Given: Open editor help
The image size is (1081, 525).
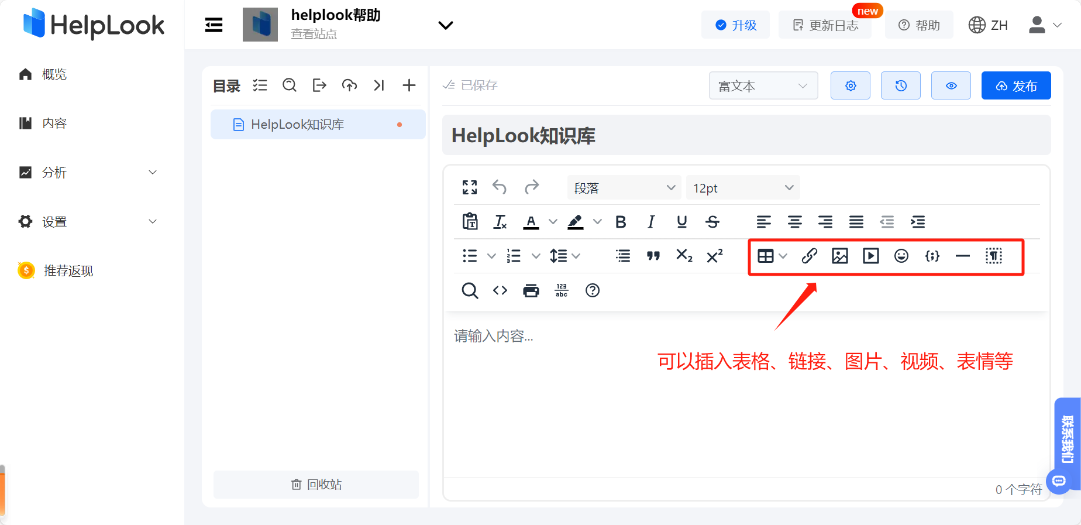Looking at the screenshot, I should (593, 290).
